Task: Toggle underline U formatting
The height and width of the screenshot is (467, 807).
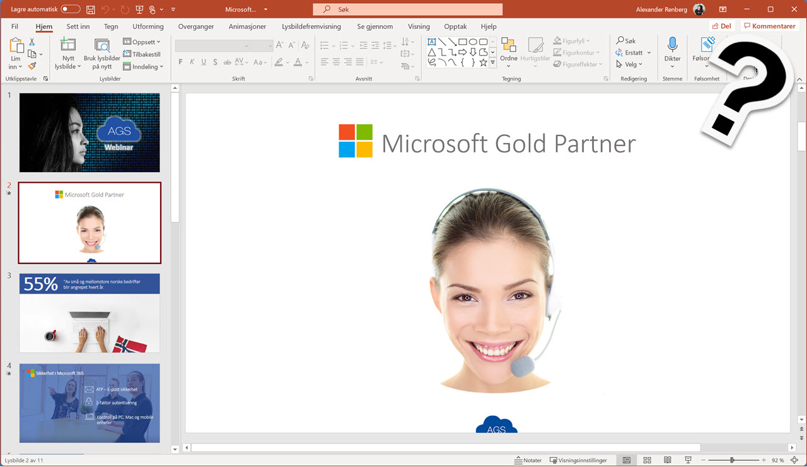Action: click(x=204, y=62)
